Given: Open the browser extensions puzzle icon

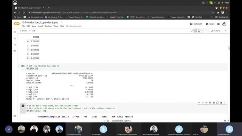Looking at the screenshot, I should pyautogui.click(x=218, y=12).
